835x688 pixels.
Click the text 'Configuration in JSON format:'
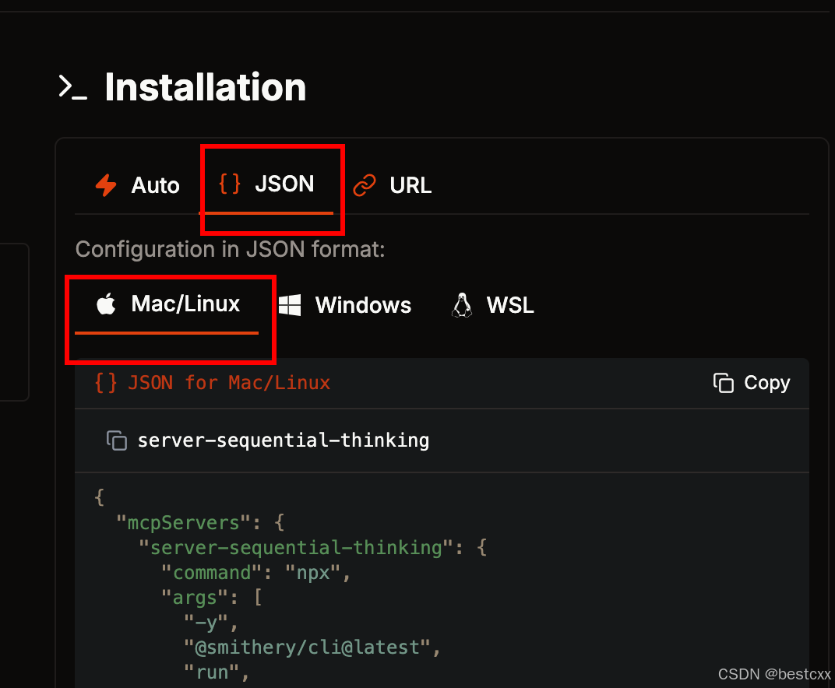[x=230, y=249]
